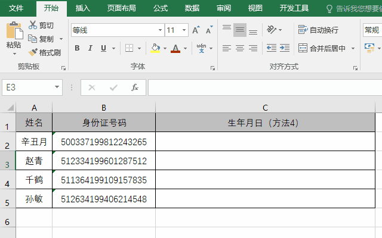Copy selection using the 复制 icon
Viewport: 382px width, 238px height.
coord(32,39)
